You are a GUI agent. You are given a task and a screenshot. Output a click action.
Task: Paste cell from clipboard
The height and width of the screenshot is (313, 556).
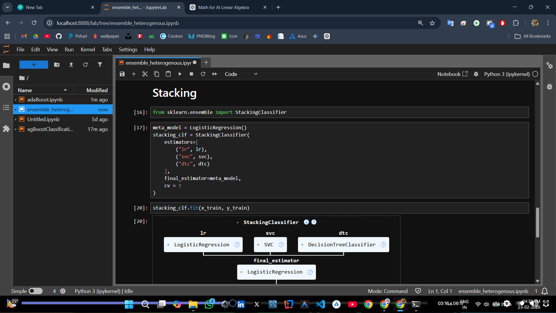pos(168,74)
